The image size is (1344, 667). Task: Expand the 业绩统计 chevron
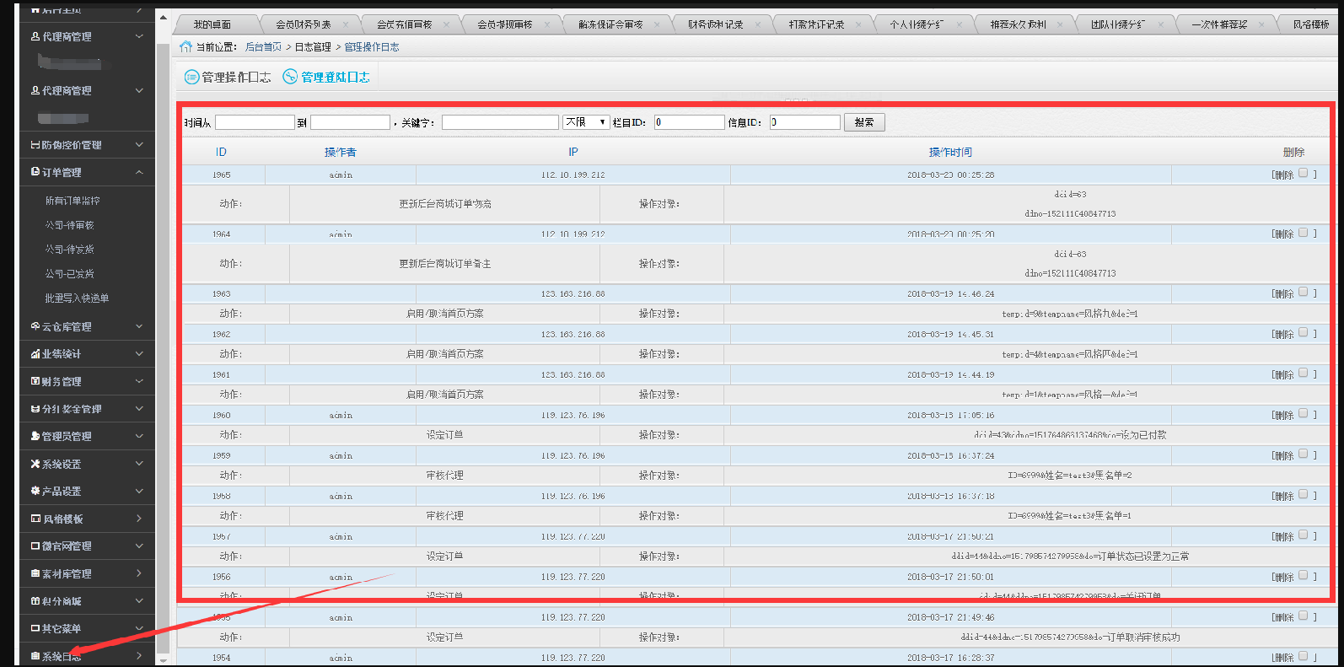click(x=139, y=354)
